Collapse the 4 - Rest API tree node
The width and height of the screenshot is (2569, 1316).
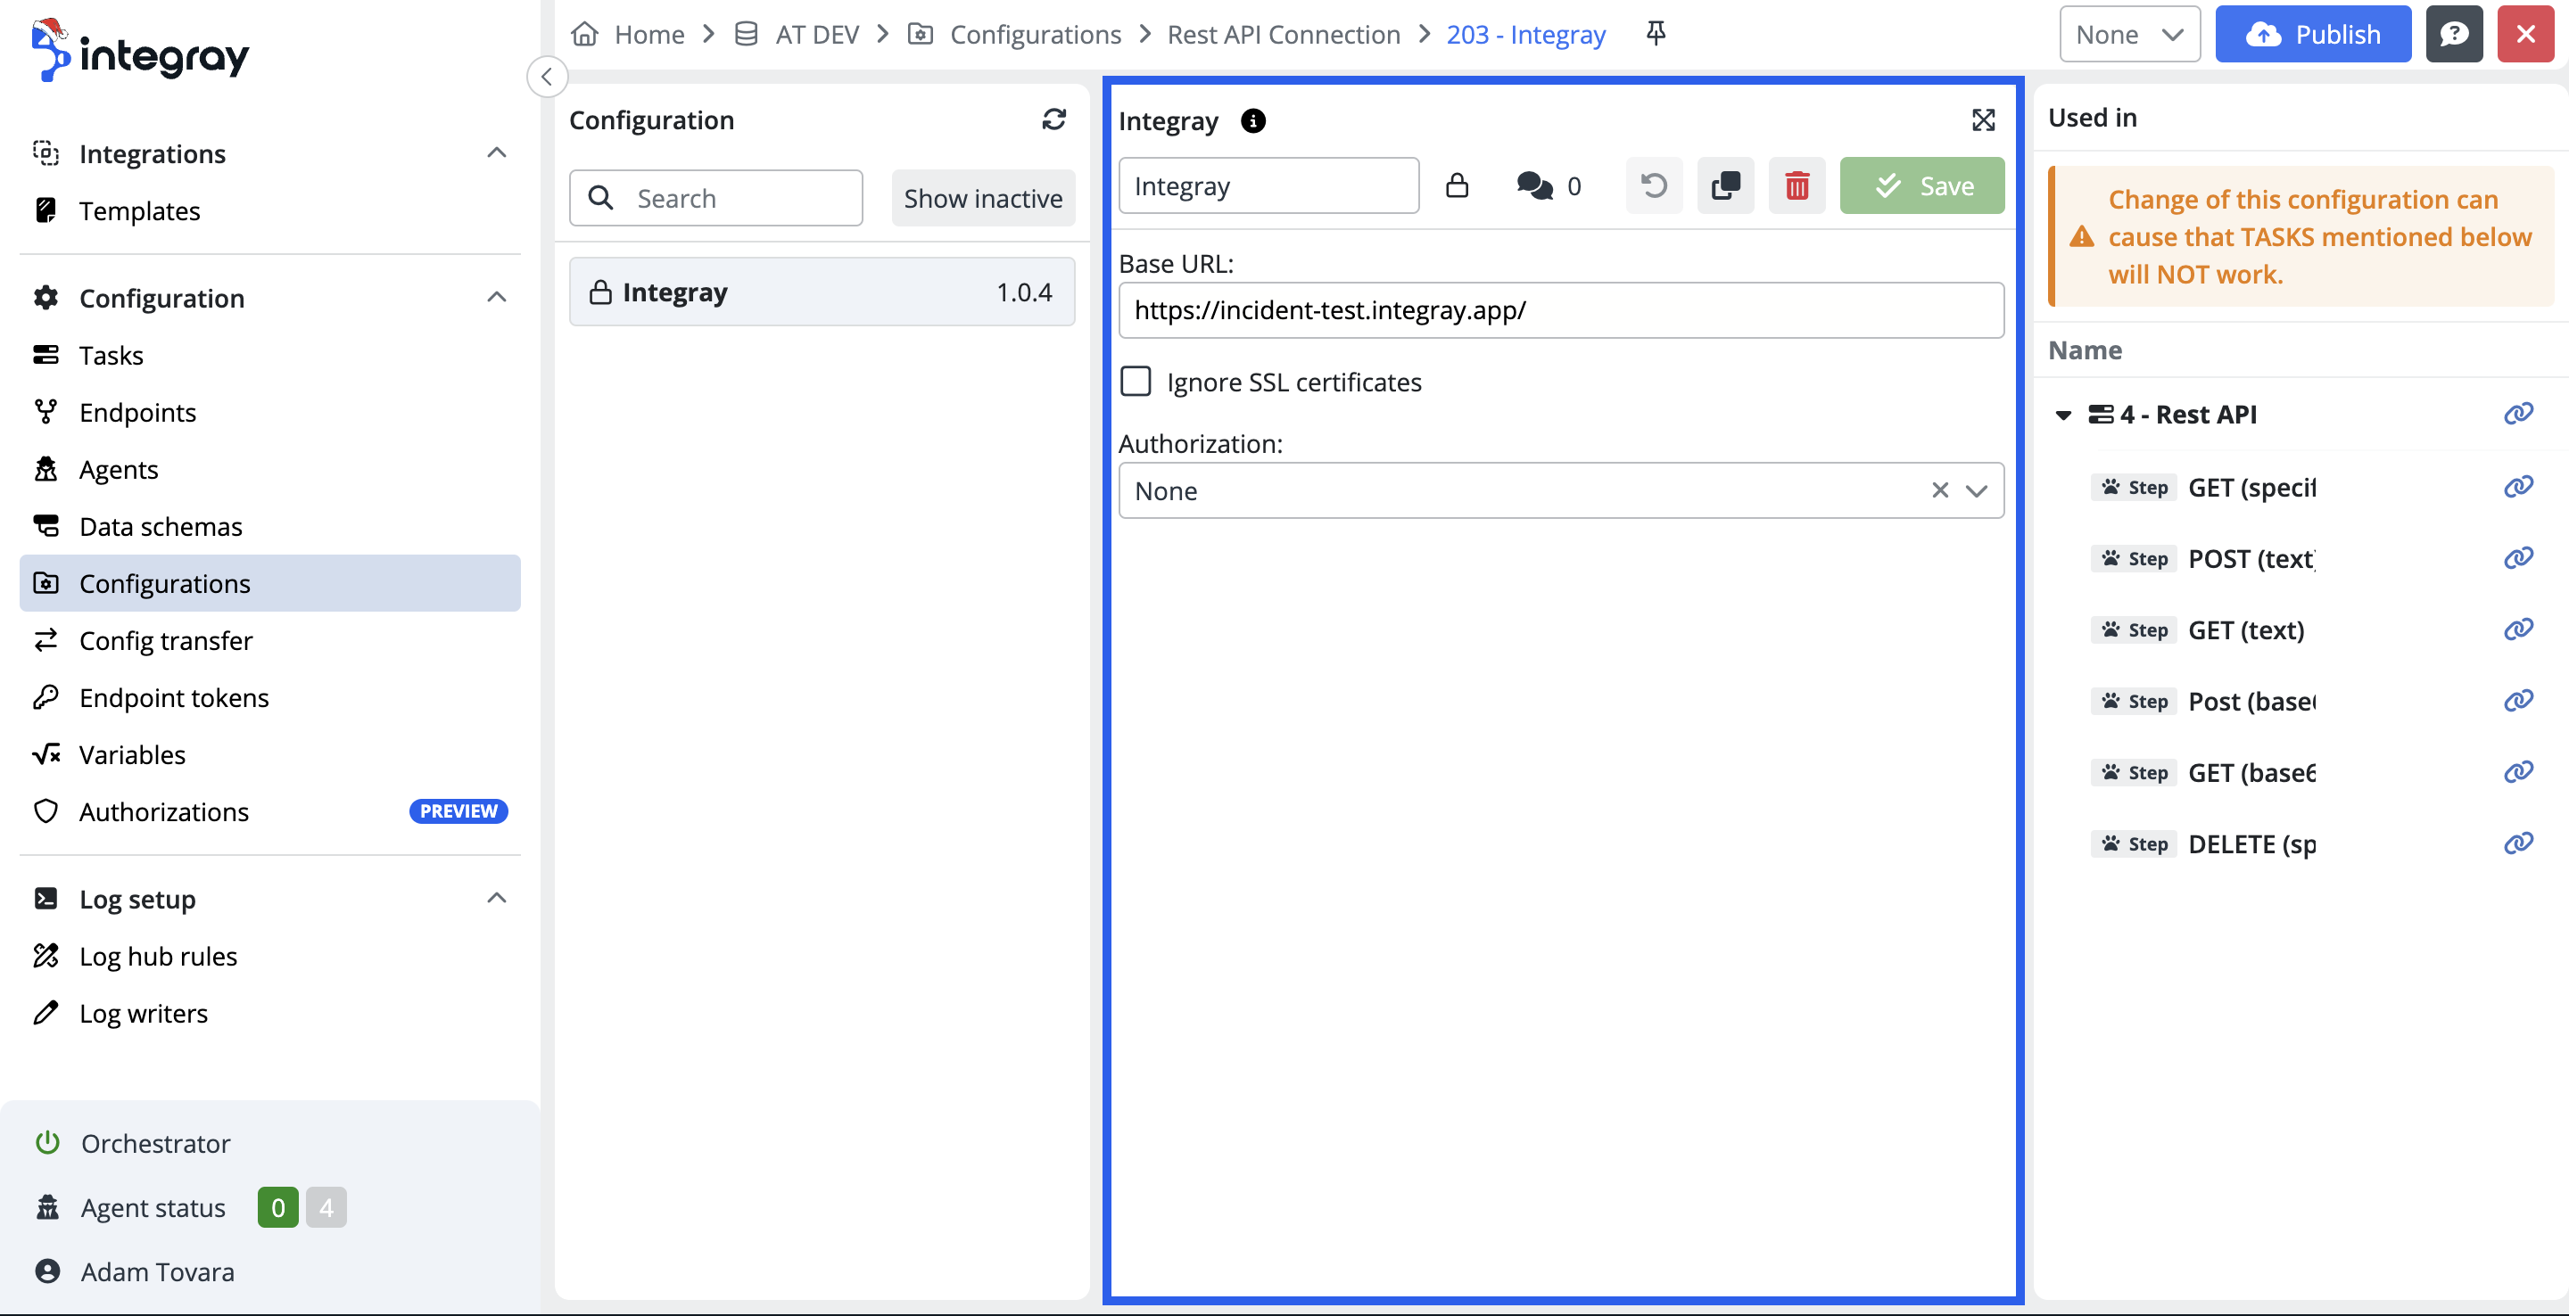pos(2063,415)
